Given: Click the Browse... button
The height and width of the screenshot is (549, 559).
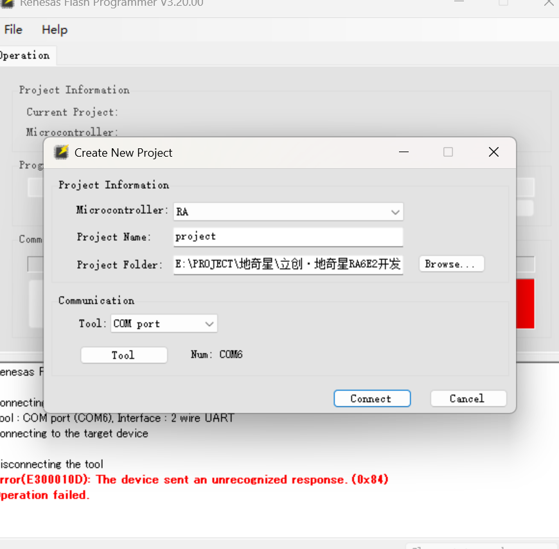Looking at the screenshot, I should tap(451, 264).
